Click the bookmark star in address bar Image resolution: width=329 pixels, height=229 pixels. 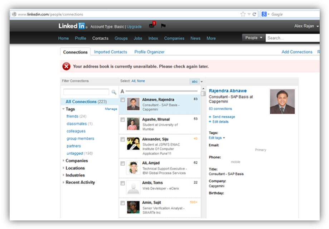point(243,14)
